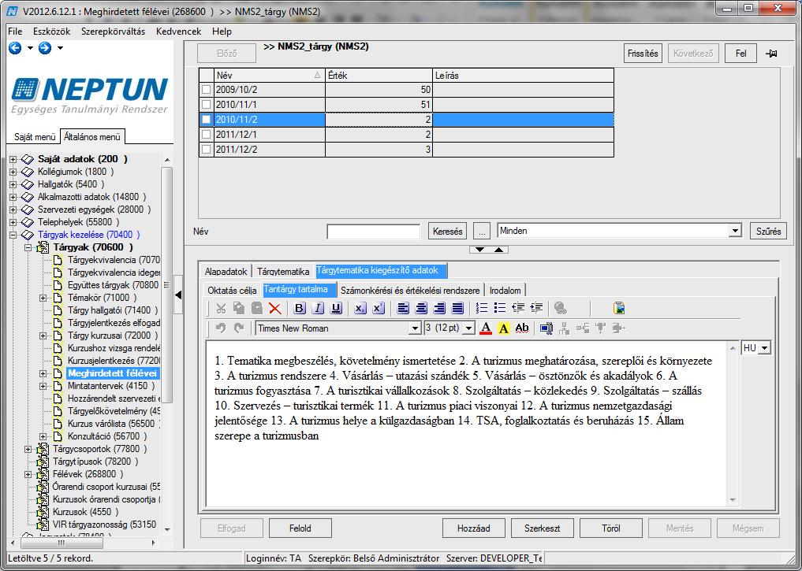Screen dimensions: 802x571
Task: Open the Irodalom tab
Action: point(505,290)
